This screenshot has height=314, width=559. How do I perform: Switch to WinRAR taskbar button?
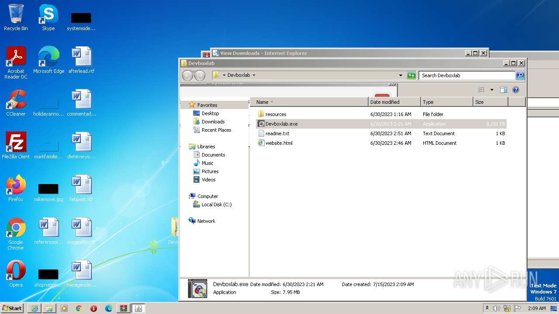[x=124, y=308]
